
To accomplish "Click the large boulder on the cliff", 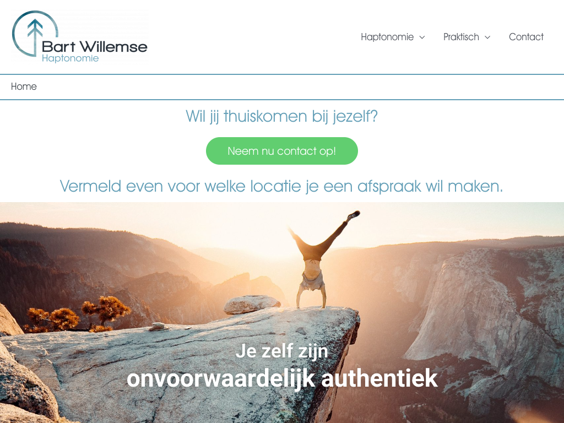I will coord(251,303).
